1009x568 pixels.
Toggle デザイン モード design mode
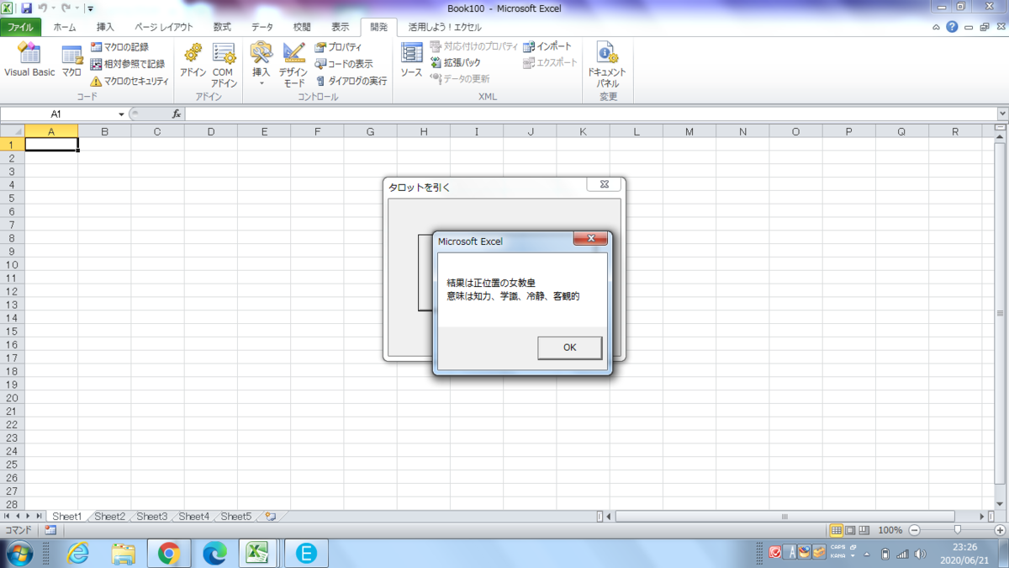[293, 65]
